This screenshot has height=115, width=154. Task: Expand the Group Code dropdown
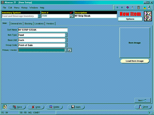(x=66, y=45)
